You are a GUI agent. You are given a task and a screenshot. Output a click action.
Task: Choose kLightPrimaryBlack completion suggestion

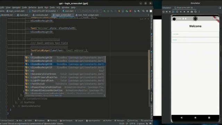(x=65, y=81)
